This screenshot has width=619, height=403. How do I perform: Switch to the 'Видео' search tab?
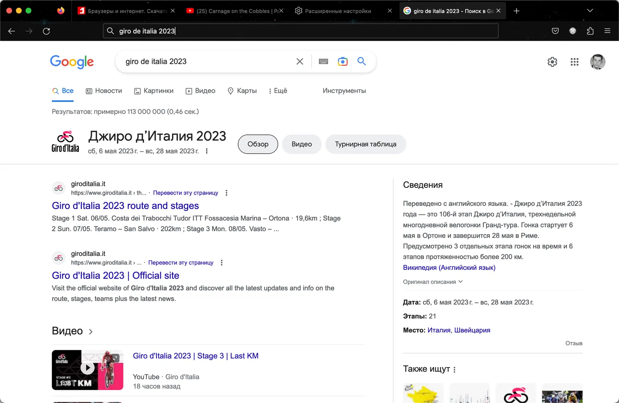coord(201,91)
